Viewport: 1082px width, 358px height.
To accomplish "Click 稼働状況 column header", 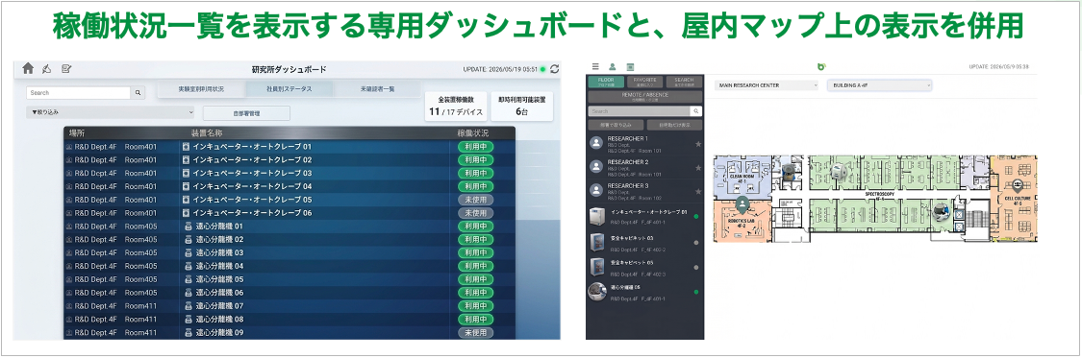I will coord(472,132).
